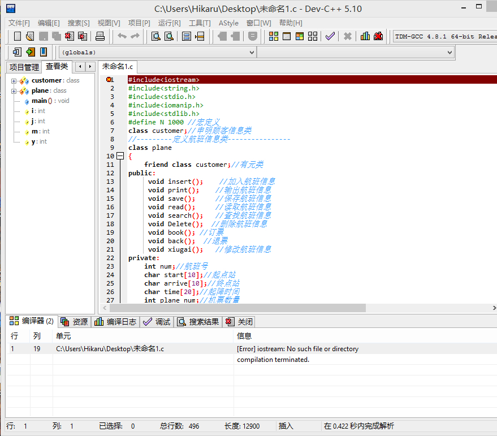
Task: Open the 窗口[W] menu
Action: pyautogui.click(x=258, y=23)
